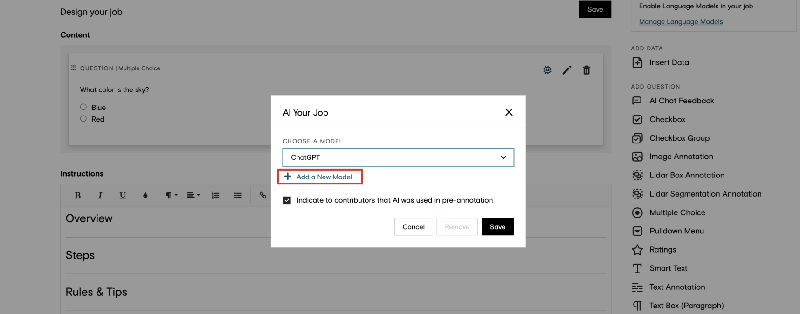Add Image Annotation question from sidebar
Image resolution: width=800 pixels, height=314 pixels.
(x=672, y=157)
